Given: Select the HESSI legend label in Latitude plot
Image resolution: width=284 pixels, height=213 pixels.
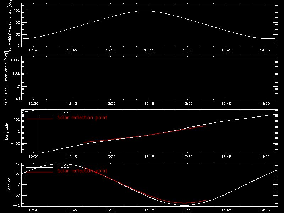Looking at the screenshot, I should coord(64,166).
